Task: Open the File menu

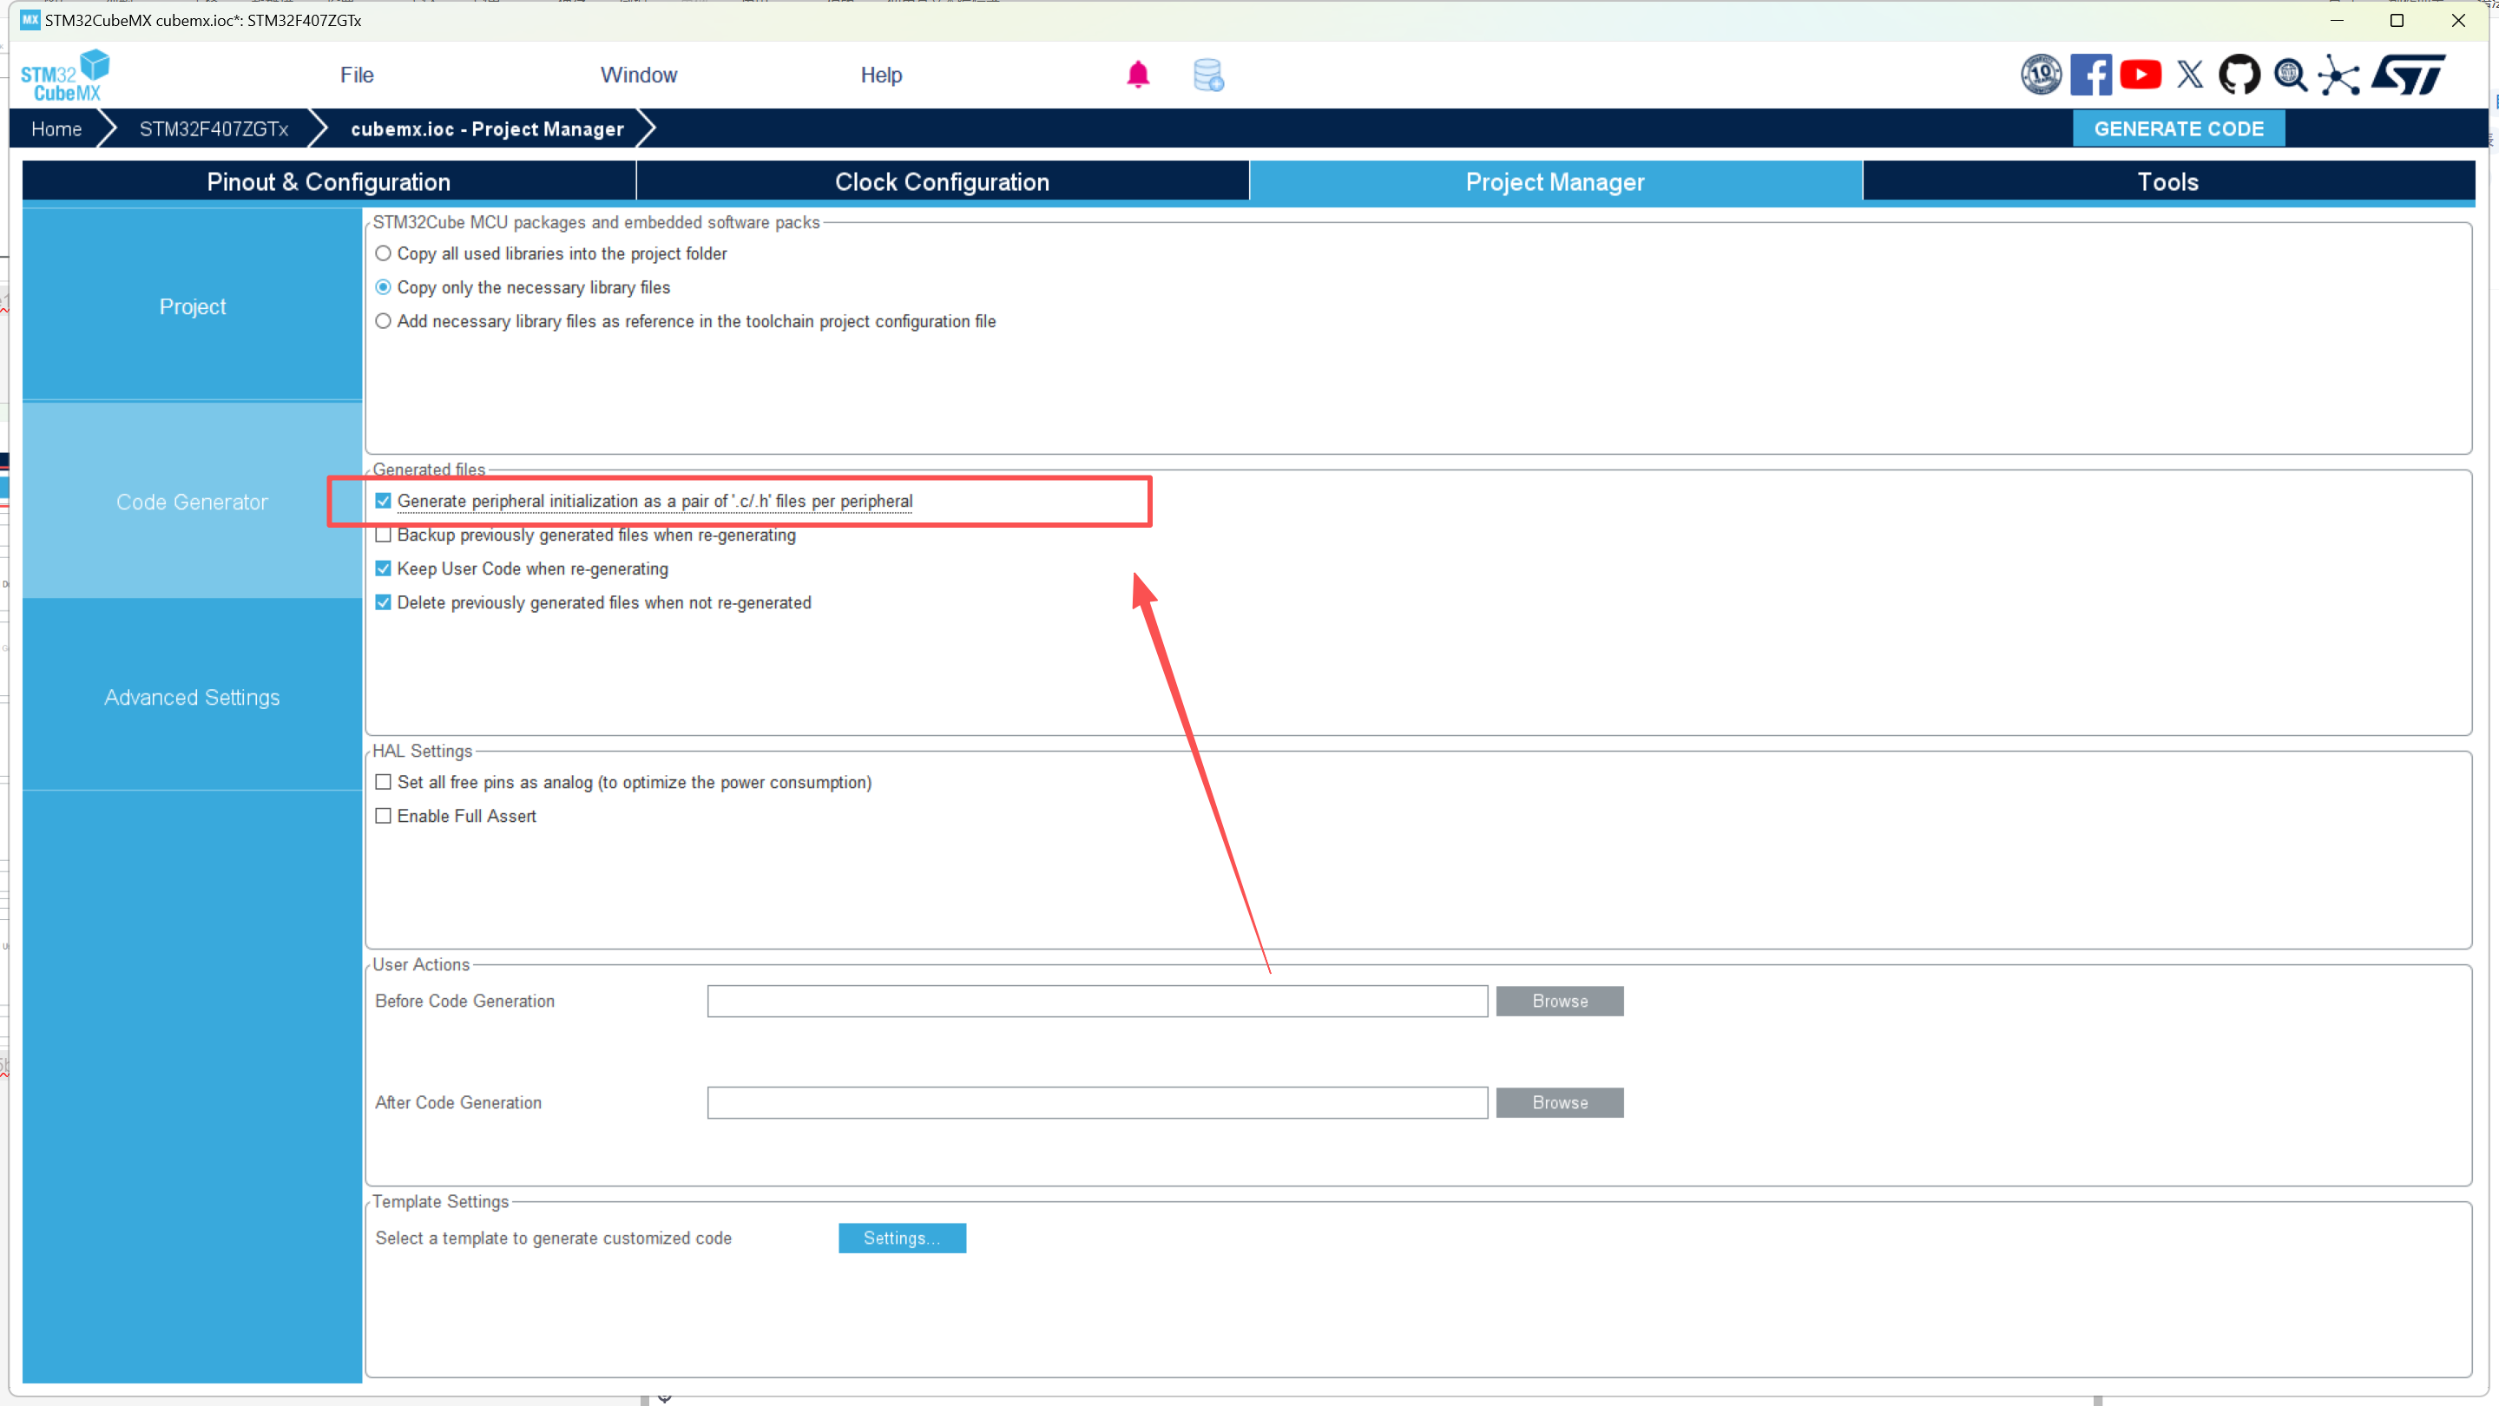Action: click(x=356, y=75)
